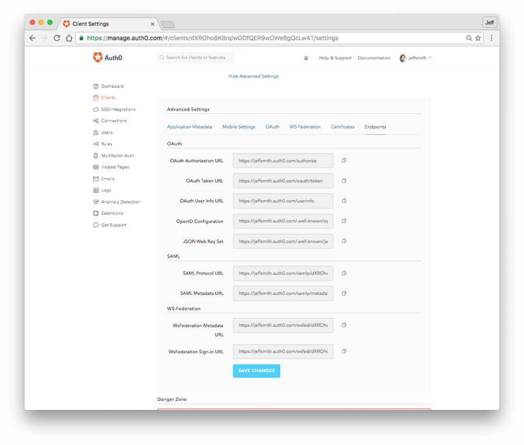This screenshot has width=524, height=445.
Task: Close the Client Settings browser tab
Action: point(153,24)
